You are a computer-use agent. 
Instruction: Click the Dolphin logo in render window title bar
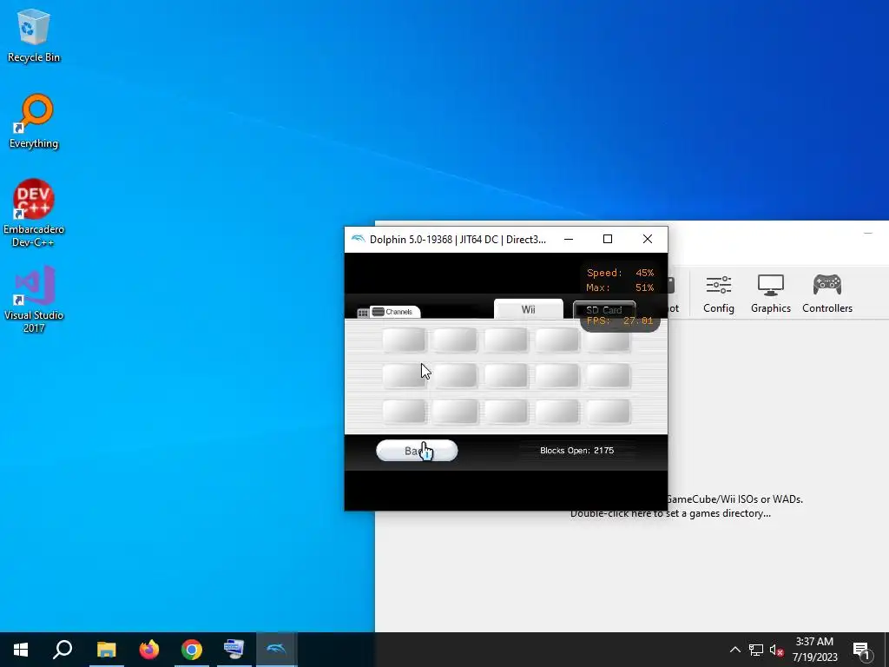coord(358,239)
